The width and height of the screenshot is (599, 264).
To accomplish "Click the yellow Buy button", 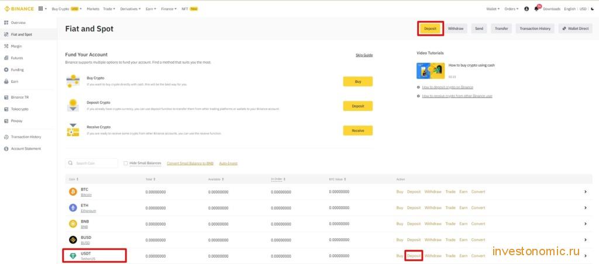I will tap(358, 82).
